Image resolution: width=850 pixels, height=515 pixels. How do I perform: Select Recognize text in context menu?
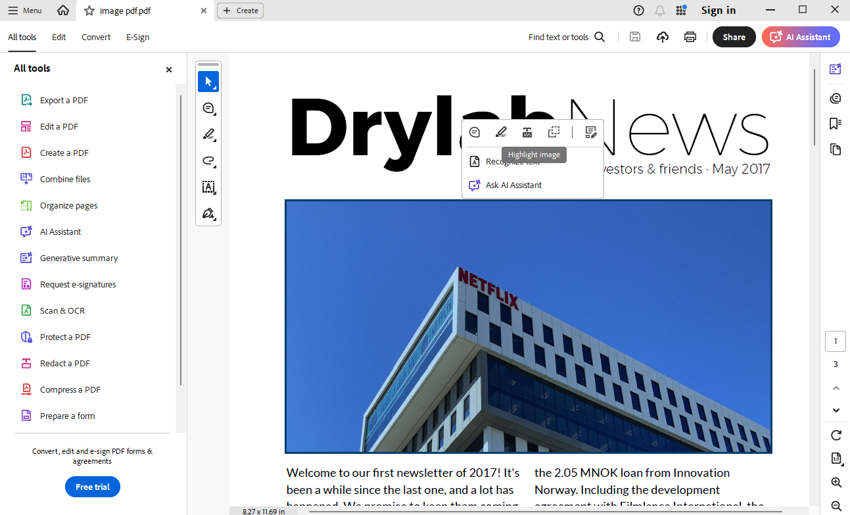pos(513,162)
